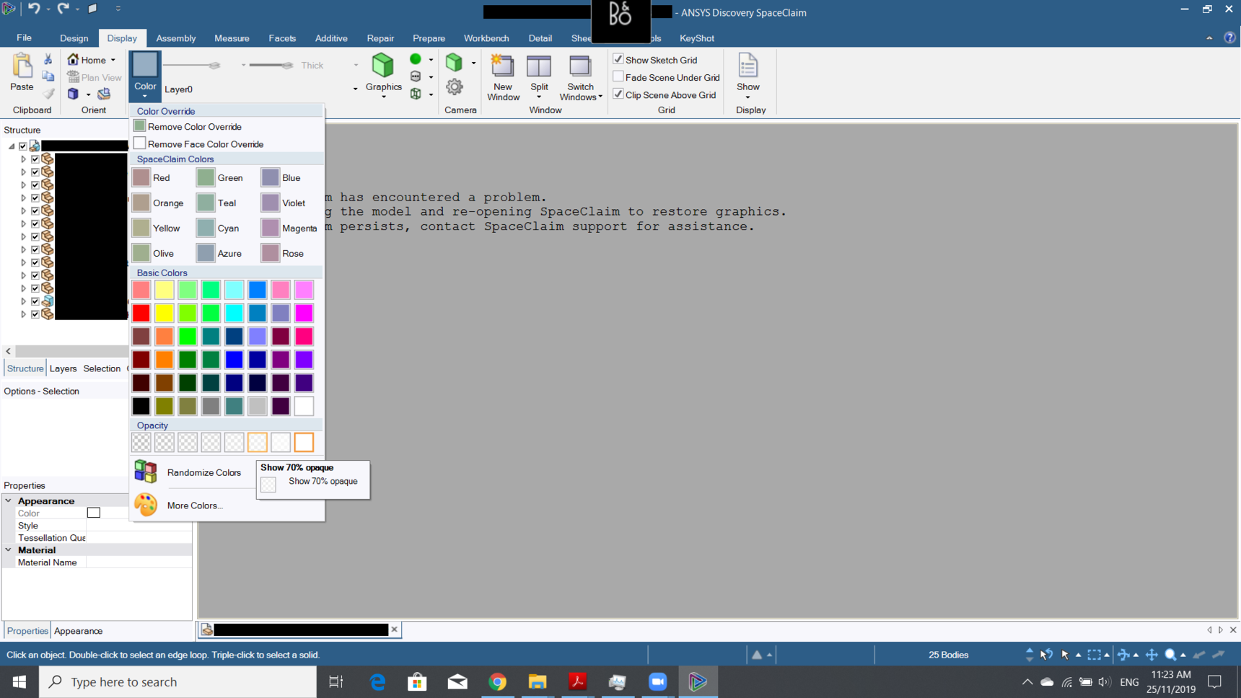Open the Switch Windows tool
The image size is (1241, 698).
580,66
